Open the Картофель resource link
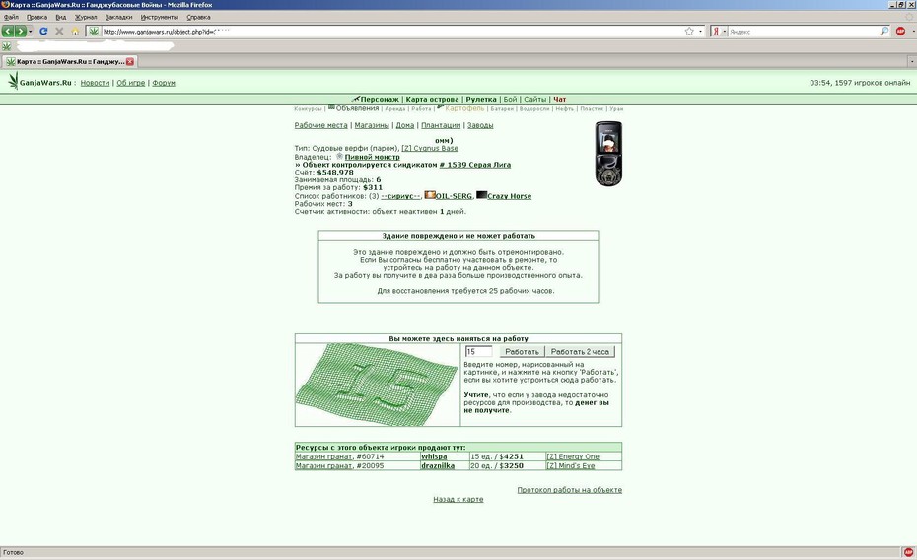The image size is (917, 560). pyautogui.click(x=464, y=108)
